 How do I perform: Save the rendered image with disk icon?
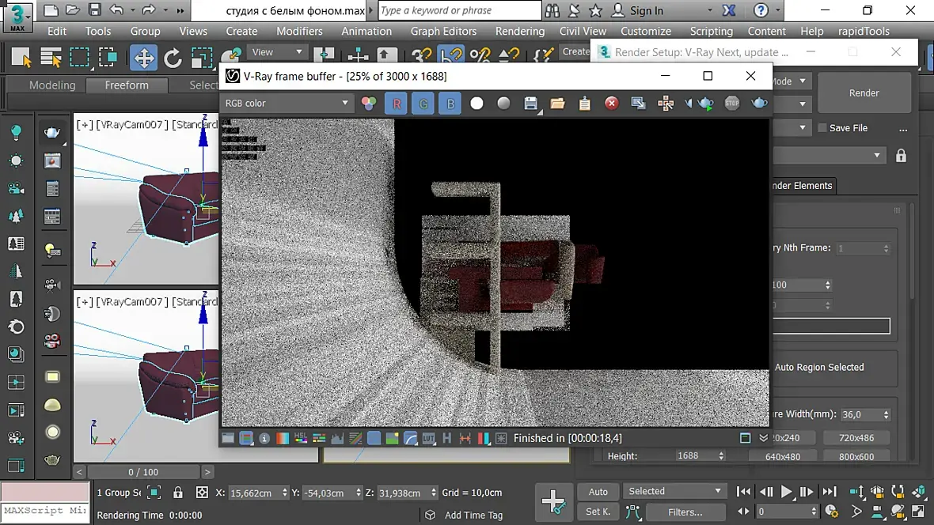click(531, 104)
